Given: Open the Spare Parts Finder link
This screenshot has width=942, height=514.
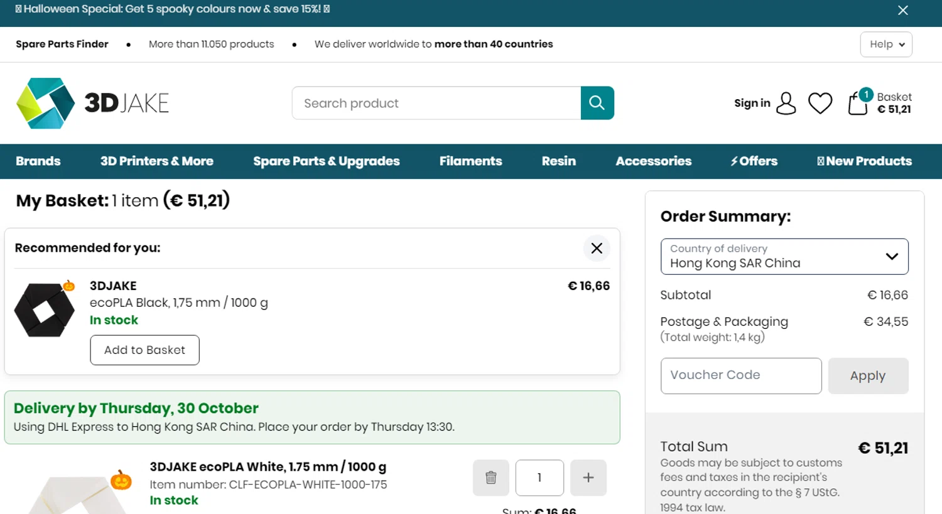Looking at the screenshot, I should click(62, 44).
